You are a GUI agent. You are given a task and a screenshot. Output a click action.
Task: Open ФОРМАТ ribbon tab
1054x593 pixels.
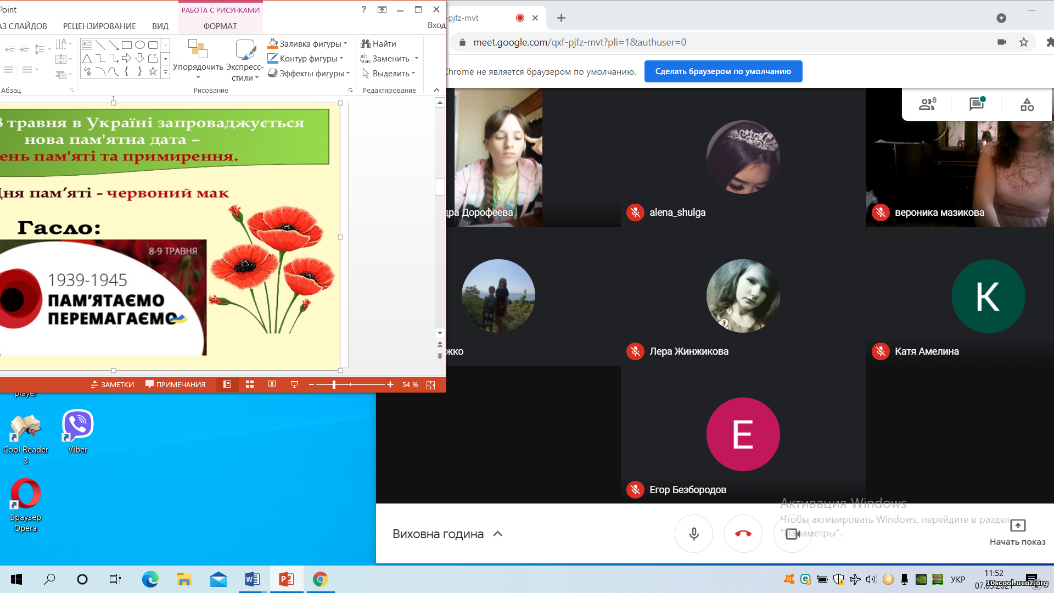click(x=220, y=26)
